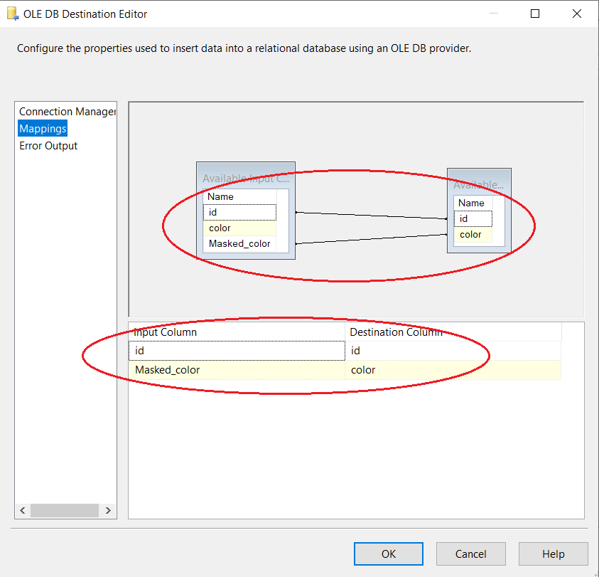This screenshot has height=577, width=599.
Task: Click OK to save mappings
Action: (388, 554)
